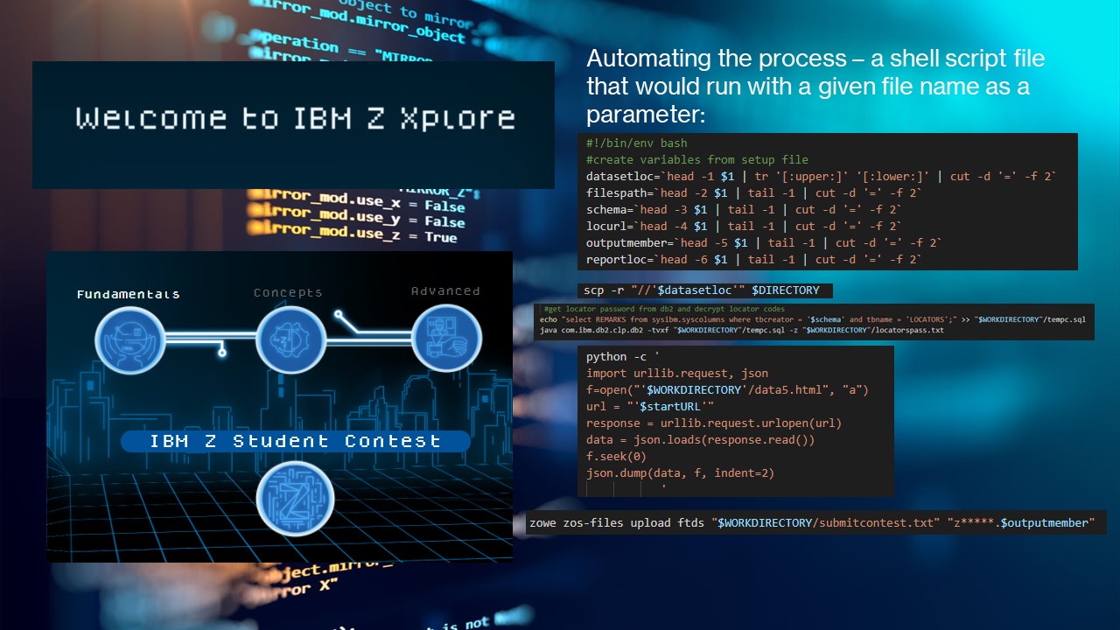This screenshot has height=630, width=1120.
Task: Click the 'locurl=' code line
Action: pos(745,226)
